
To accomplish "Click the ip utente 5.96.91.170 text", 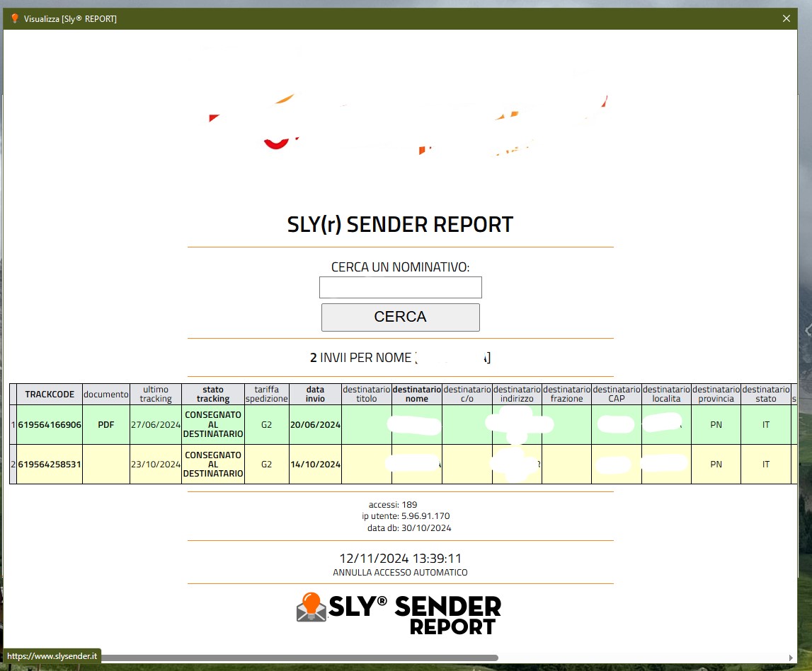I will click(x=406, y=515).
